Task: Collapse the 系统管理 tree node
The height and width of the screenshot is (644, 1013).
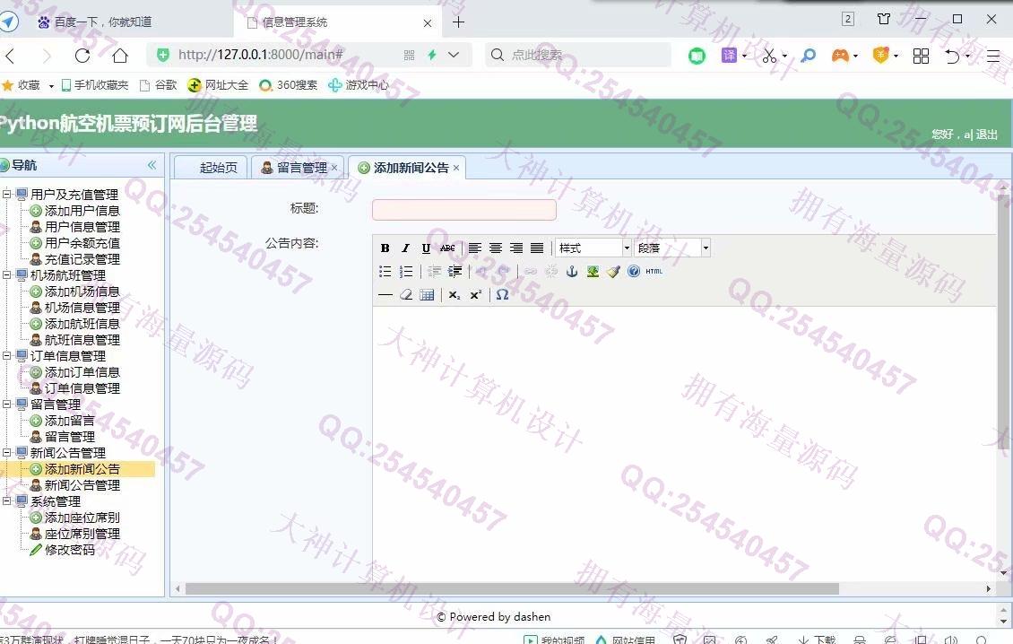Action: tap(7, 501)
